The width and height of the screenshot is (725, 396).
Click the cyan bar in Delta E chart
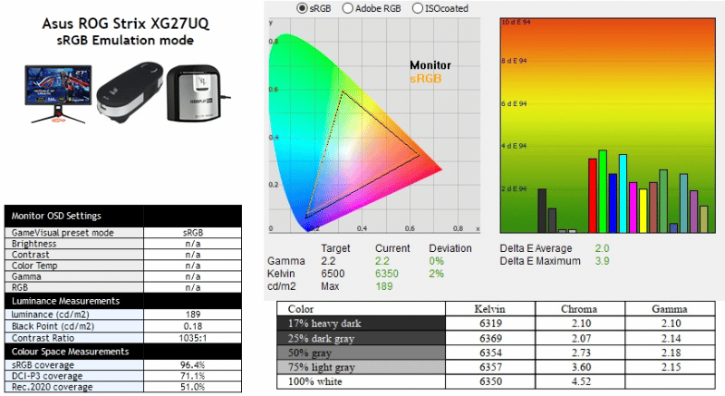623,193
